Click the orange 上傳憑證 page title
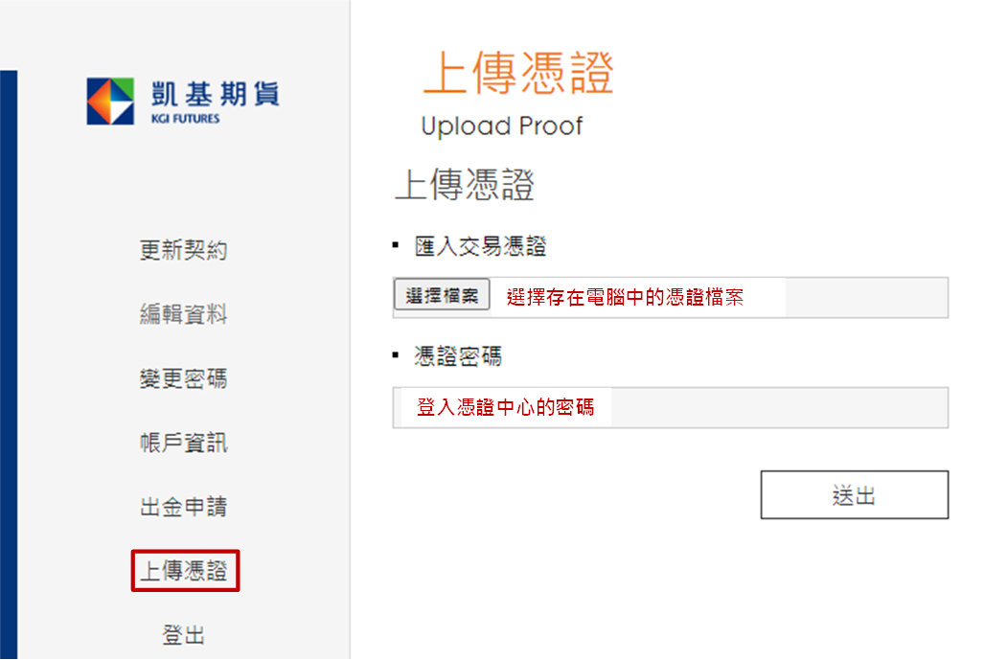The height and width of the screenshot is (660, 984). [517, 74]
